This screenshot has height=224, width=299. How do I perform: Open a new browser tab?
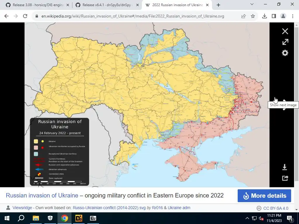[218, 5]
